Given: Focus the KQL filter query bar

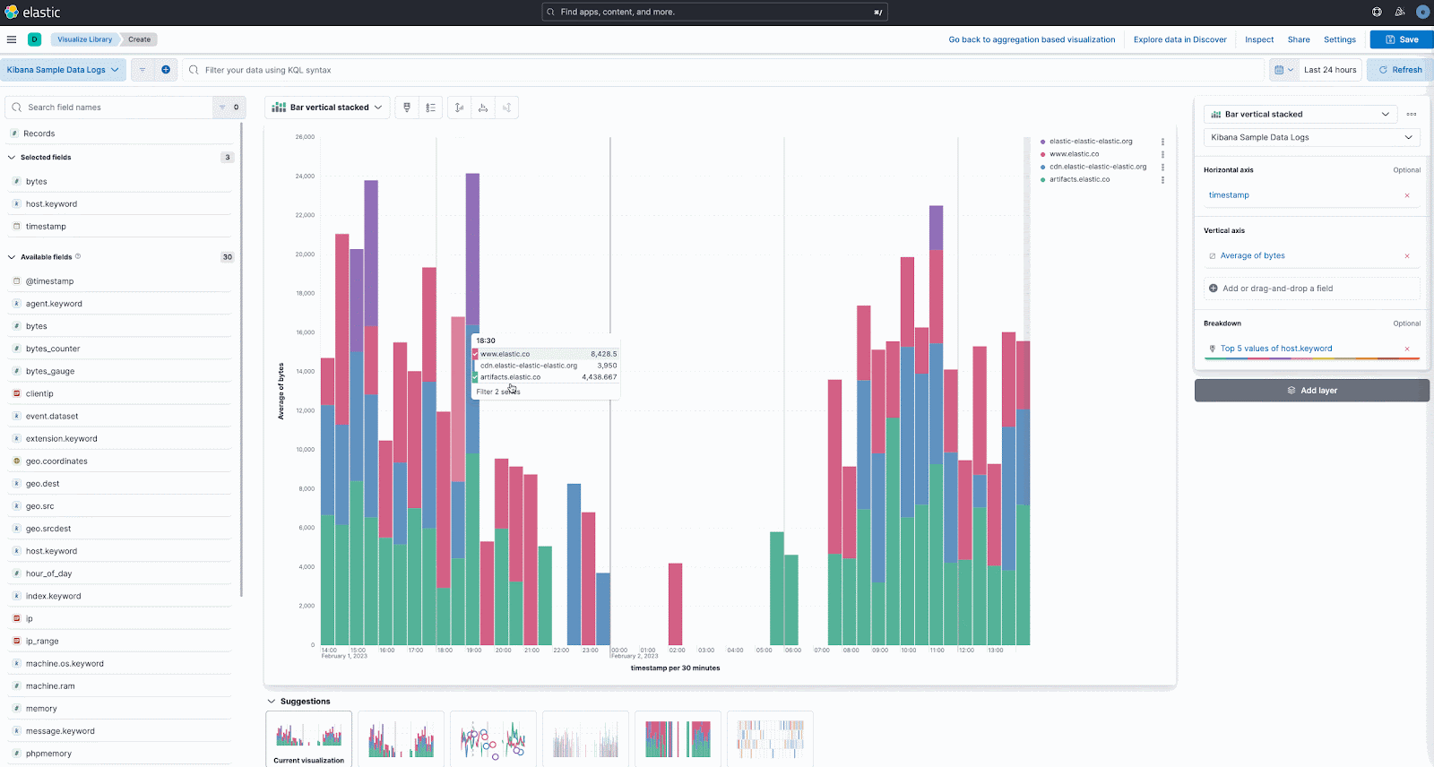Looking at the screenshot, I should 721,70.
